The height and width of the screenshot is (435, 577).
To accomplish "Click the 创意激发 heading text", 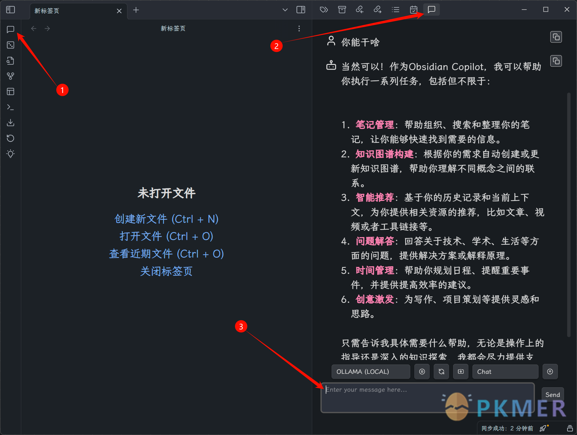I will pyautogui.click(x=375, y=299).
